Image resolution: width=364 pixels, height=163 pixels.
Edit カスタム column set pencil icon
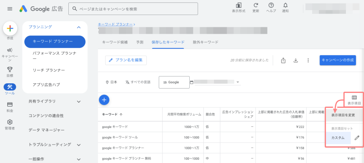[x=357, y=138]
